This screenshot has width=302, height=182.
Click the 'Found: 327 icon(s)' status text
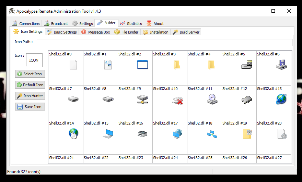24,172
